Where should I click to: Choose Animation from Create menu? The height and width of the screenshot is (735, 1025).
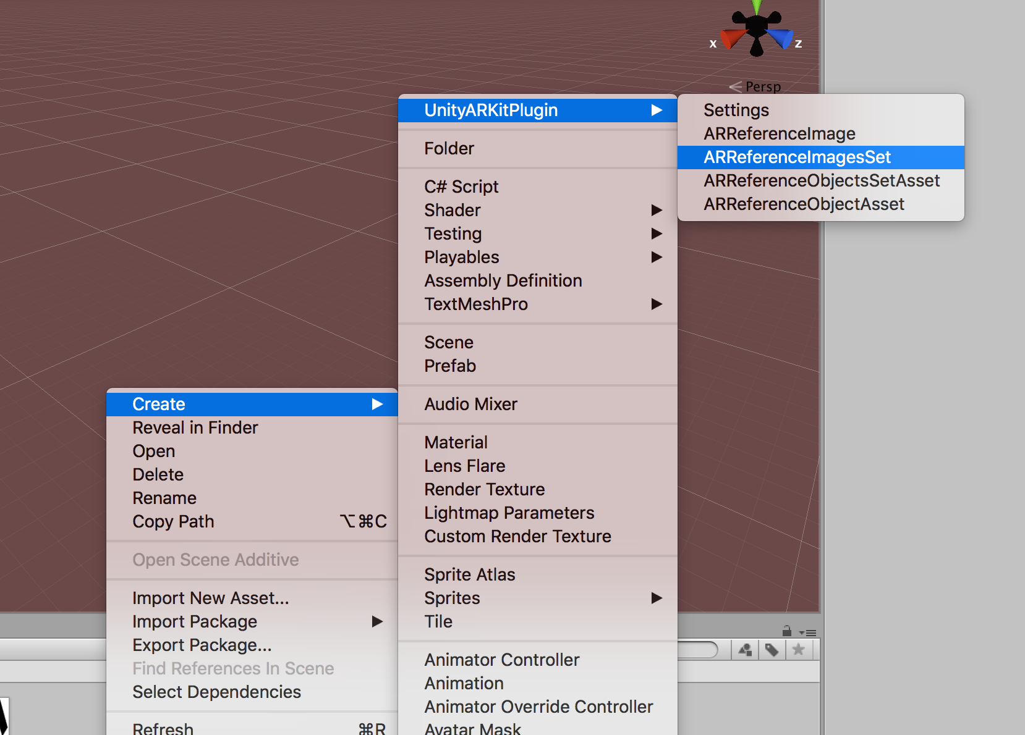point(538,683)
